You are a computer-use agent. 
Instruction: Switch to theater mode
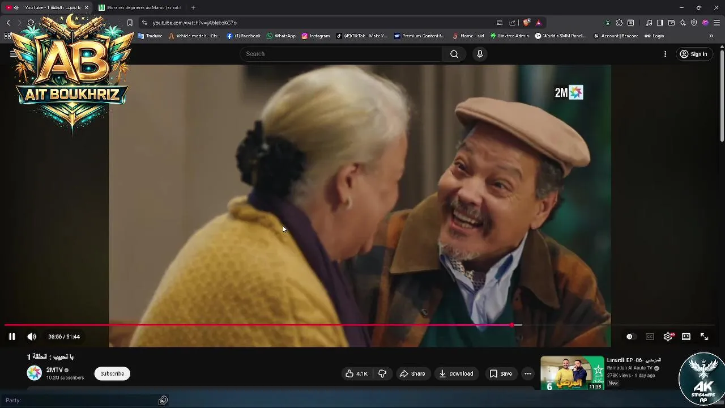click(x=686, y=337)
